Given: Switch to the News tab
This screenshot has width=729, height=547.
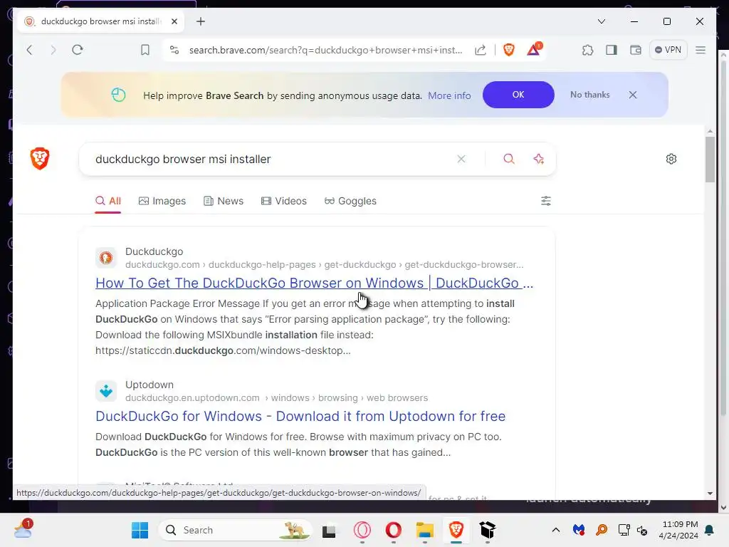Looking at the screenshot, I should coord(224,201).
